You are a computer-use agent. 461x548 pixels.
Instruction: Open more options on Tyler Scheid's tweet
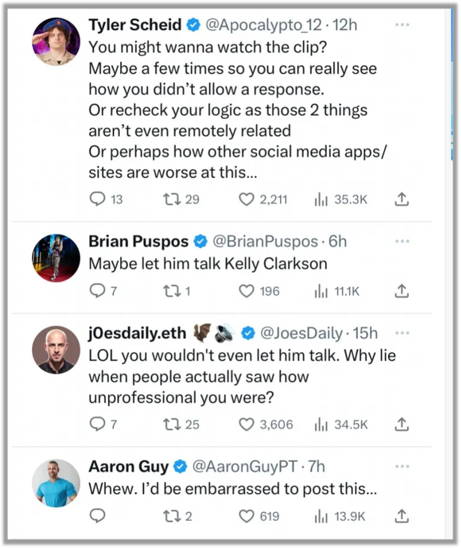click(402, 24)
